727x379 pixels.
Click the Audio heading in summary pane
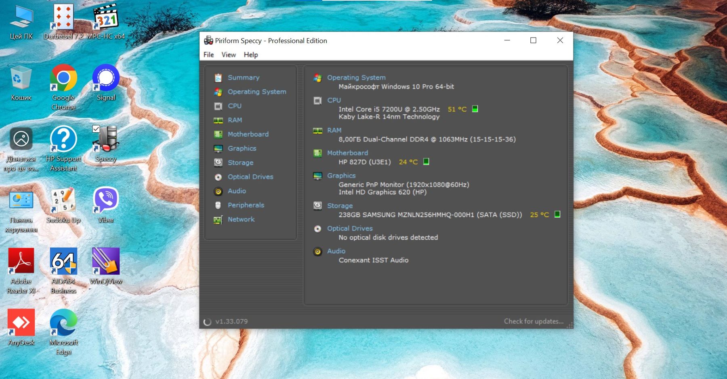pyautogui.click(x=336, y=251)
